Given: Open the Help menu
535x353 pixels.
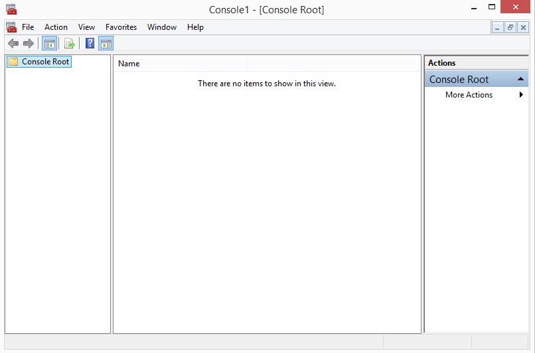Looking at the screenshot, I should click(x=195, y=27).
